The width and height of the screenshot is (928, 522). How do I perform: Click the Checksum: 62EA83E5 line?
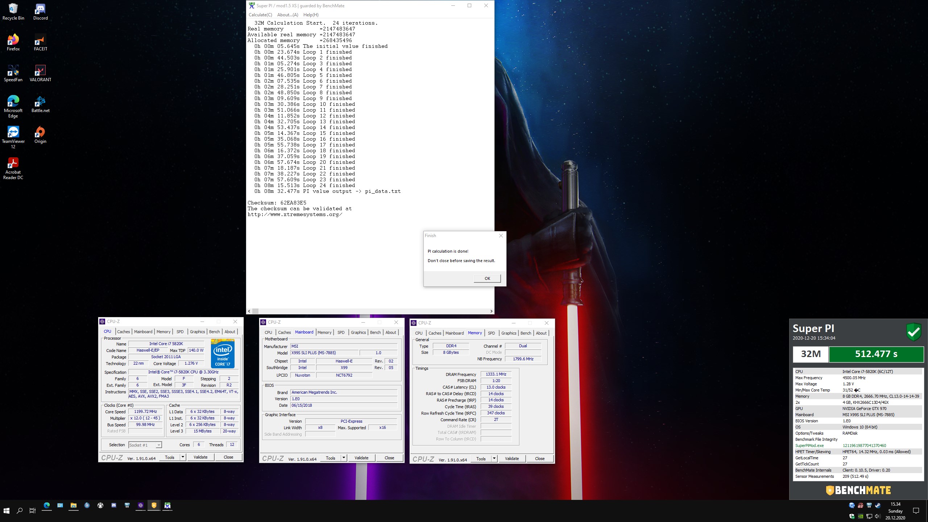(x=277, y=203)
